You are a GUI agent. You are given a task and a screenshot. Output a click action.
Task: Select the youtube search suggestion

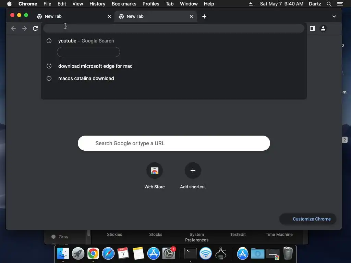[x=174, y=41]
